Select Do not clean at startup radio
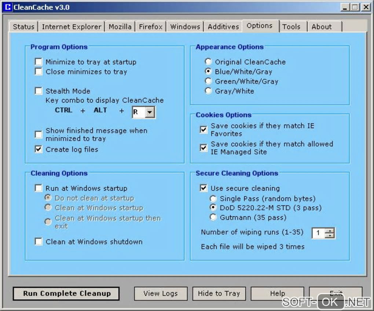 pos(48,198)
